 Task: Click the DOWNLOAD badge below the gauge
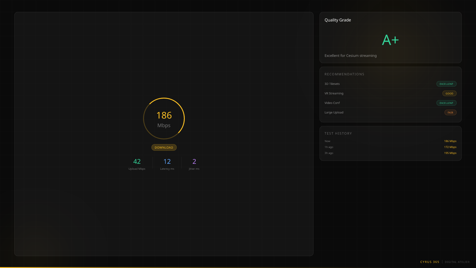(x=164, y=147)
